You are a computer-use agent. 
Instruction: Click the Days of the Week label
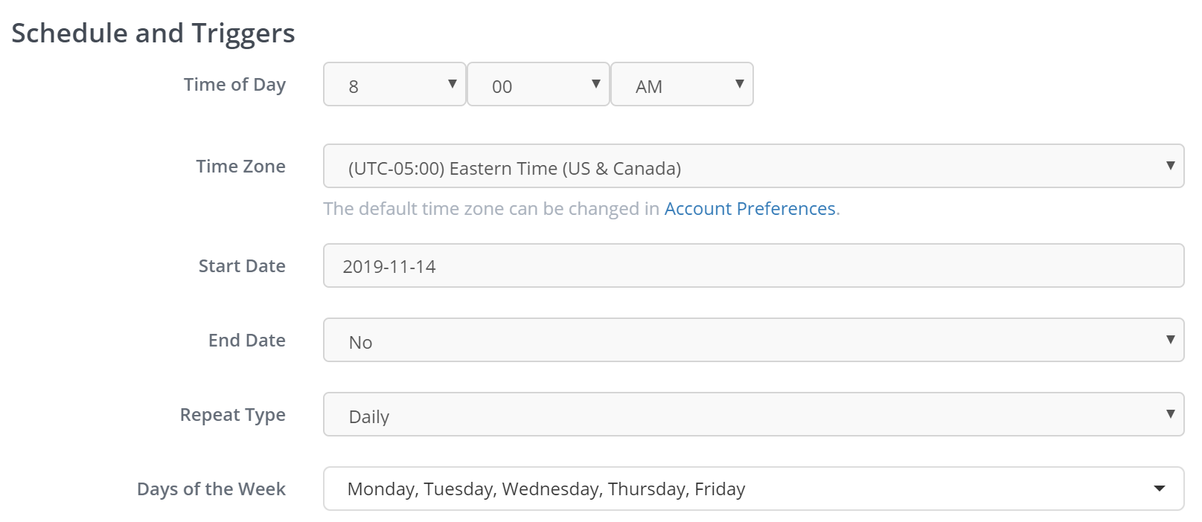pos(211,489)
